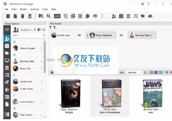Viewport: 172px width, 121px height.
Task: Open the Tools menu
Action: [x=45, y=9]
